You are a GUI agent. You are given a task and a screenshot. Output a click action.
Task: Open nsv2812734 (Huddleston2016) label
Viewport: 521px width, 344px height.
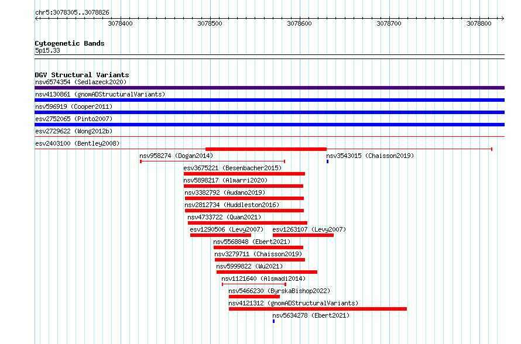pyautogui.click(x=232, y=205)
